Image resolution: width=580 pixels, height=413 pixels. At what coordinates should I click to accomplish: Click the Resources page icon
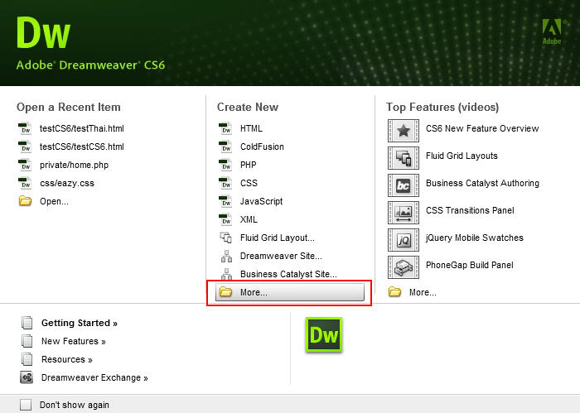[x=27, y=359]
